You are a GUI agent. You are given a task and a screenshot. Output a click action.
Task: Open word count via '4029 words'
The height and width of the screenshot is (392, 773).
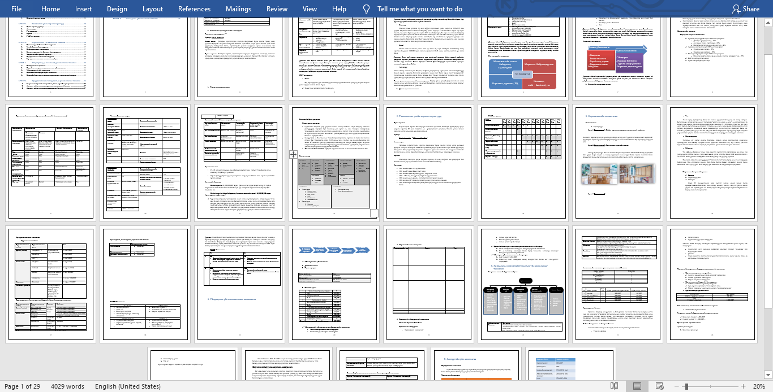coord(67,386)
